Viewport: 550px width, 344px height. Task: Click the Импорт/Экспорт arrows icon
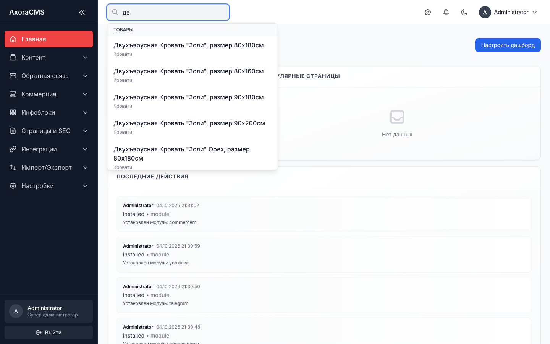(13, 167)
